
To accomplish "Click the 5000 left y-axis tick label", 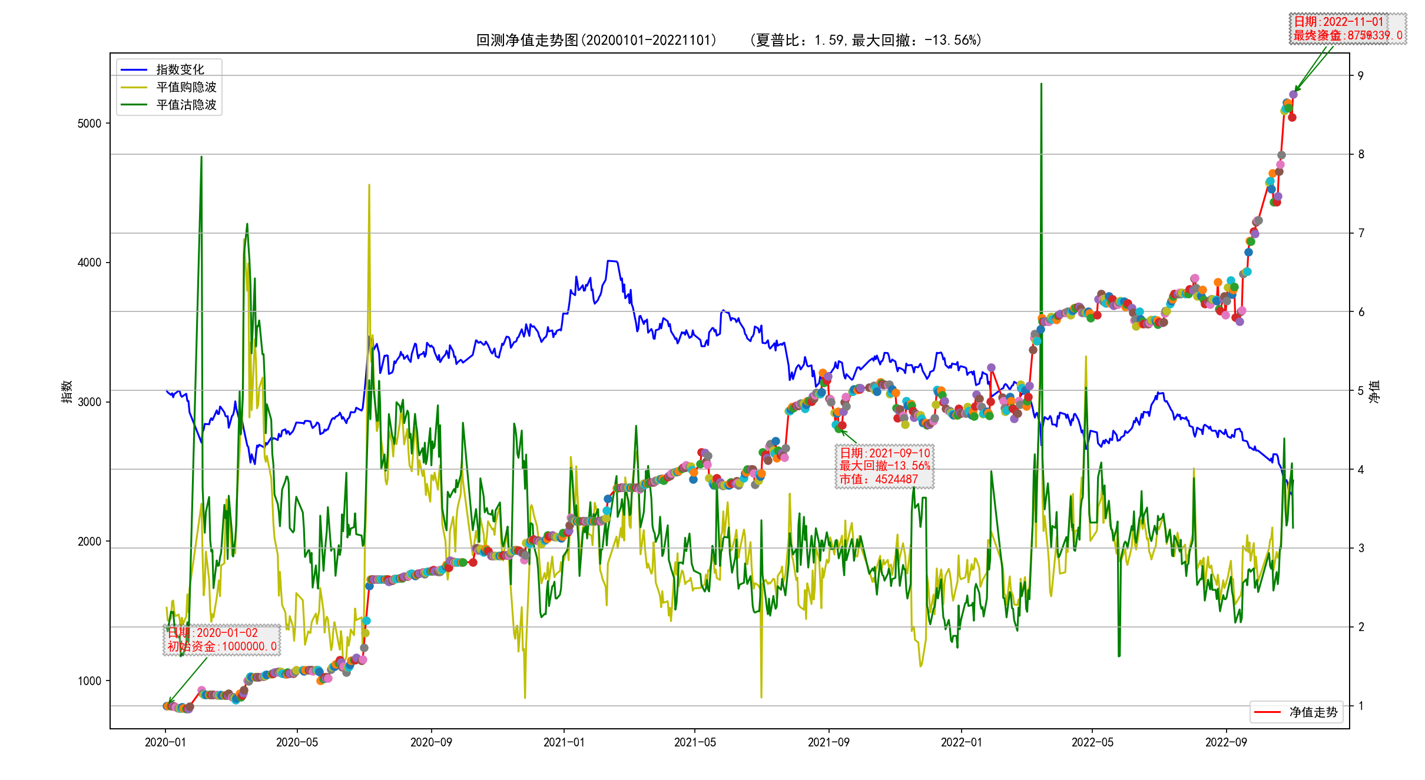I will point(90,124).
